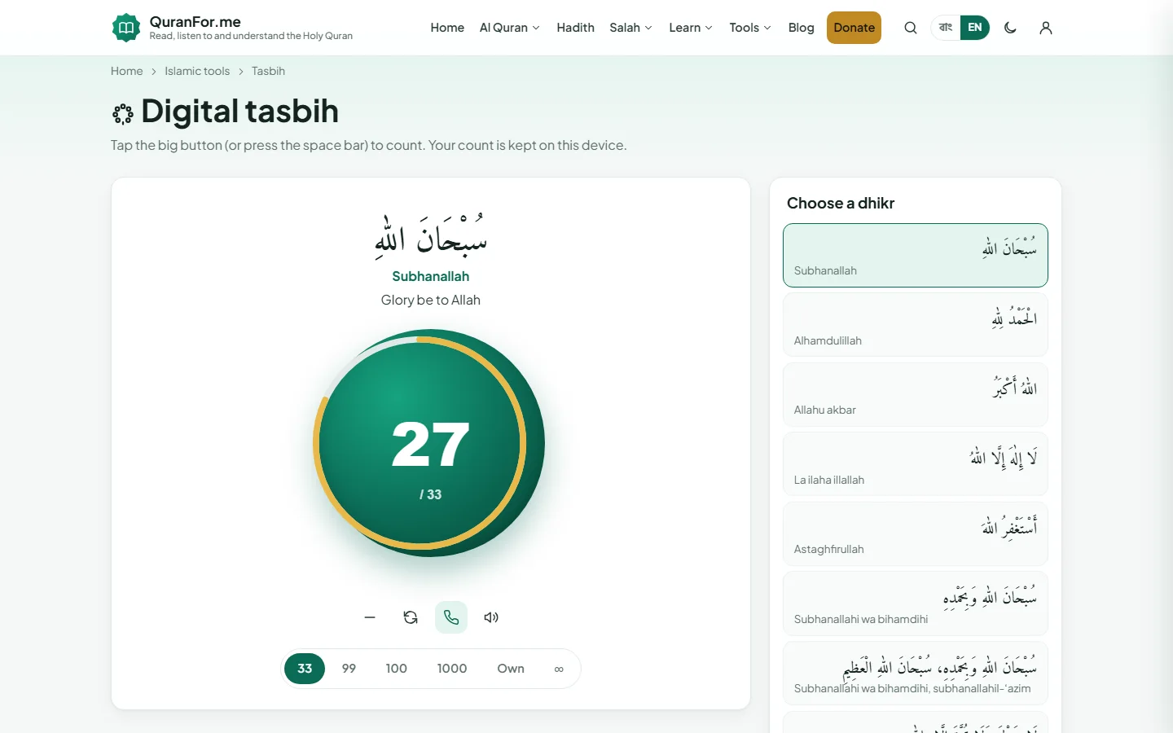
Task: Reset the counter with the circular arrows icon
Action: [411, 617]
